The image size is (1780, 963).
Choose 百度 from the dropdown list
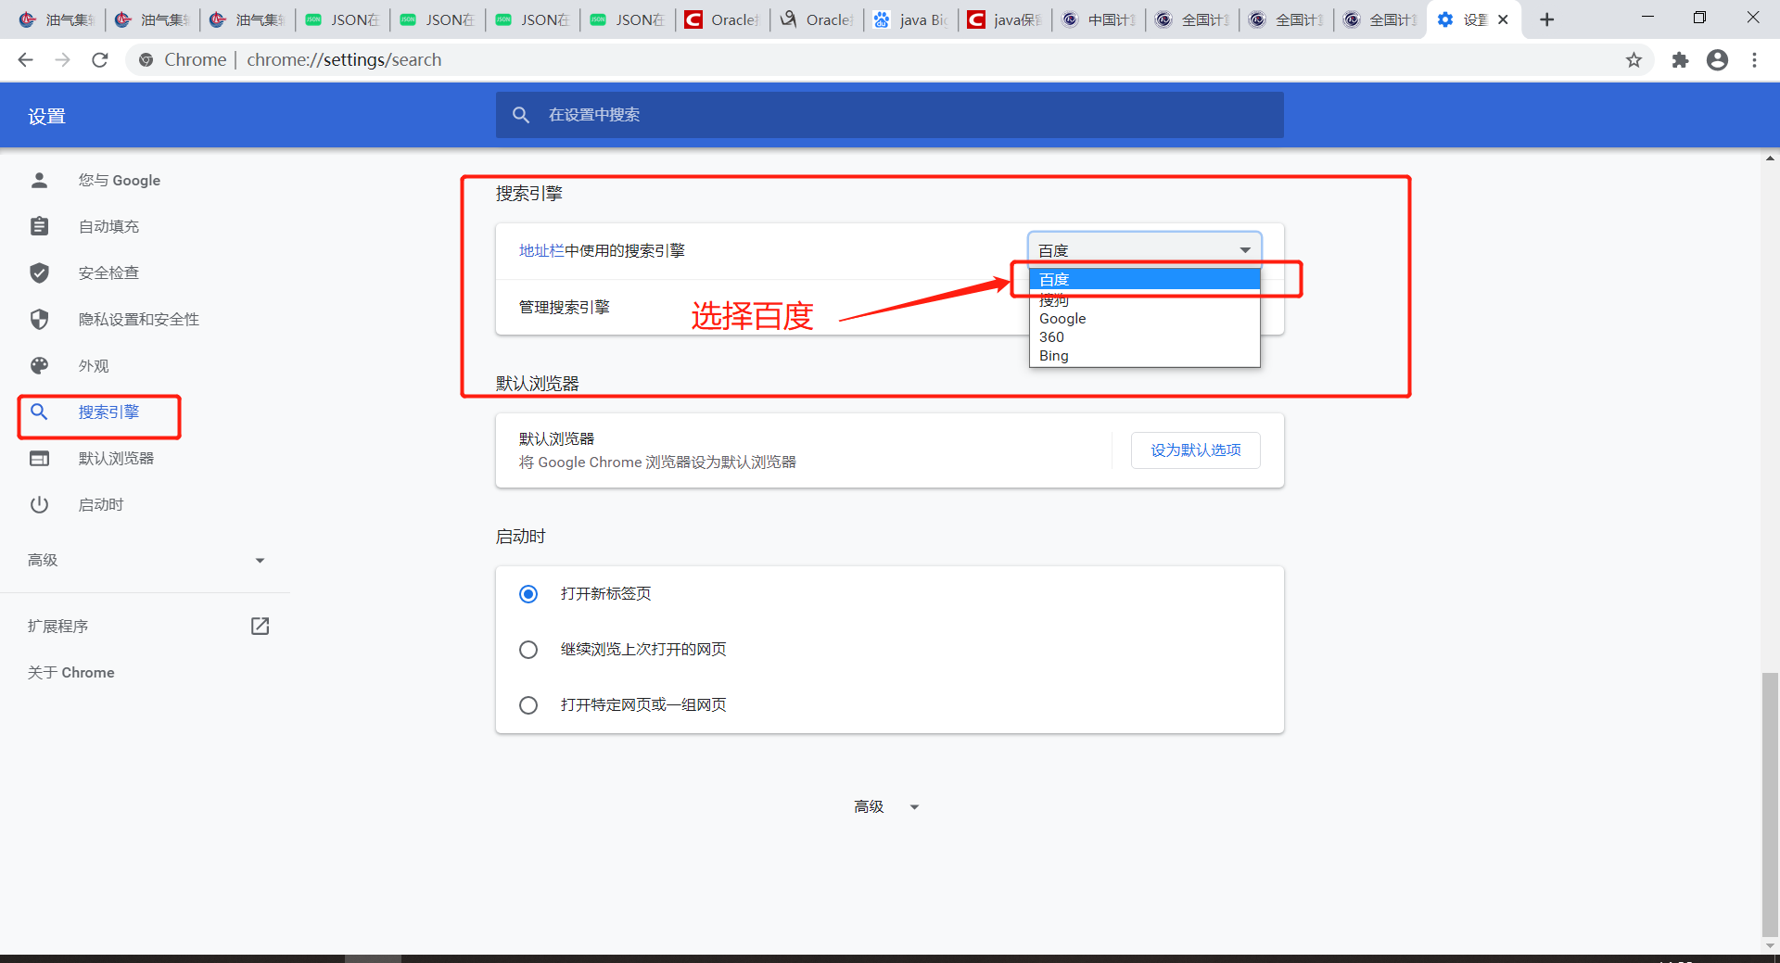pyautogui.click(x=1145, y=279)
